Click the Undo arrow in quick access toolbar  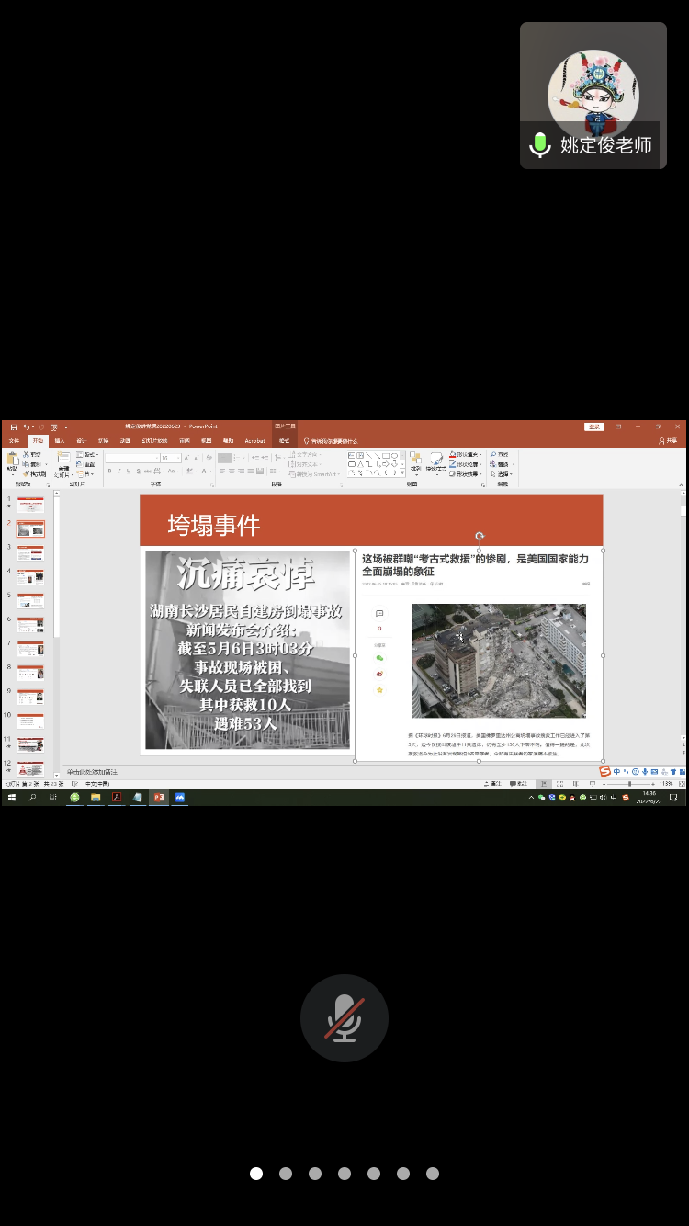tap(27, 427)
